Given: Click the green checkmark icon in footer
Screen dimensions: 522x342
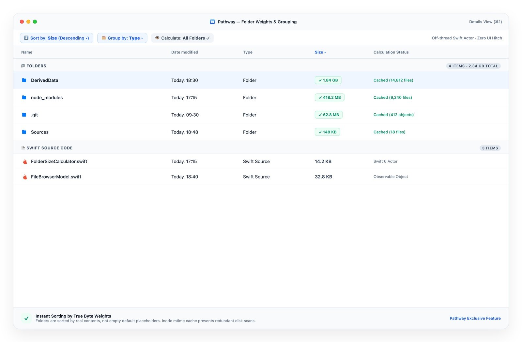Looking at the screenshot, I should (26, 318).
